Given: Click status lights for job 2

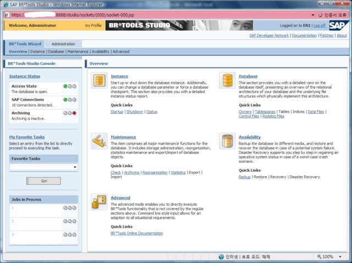Looking at the screenshot, I should click(70, 221).
